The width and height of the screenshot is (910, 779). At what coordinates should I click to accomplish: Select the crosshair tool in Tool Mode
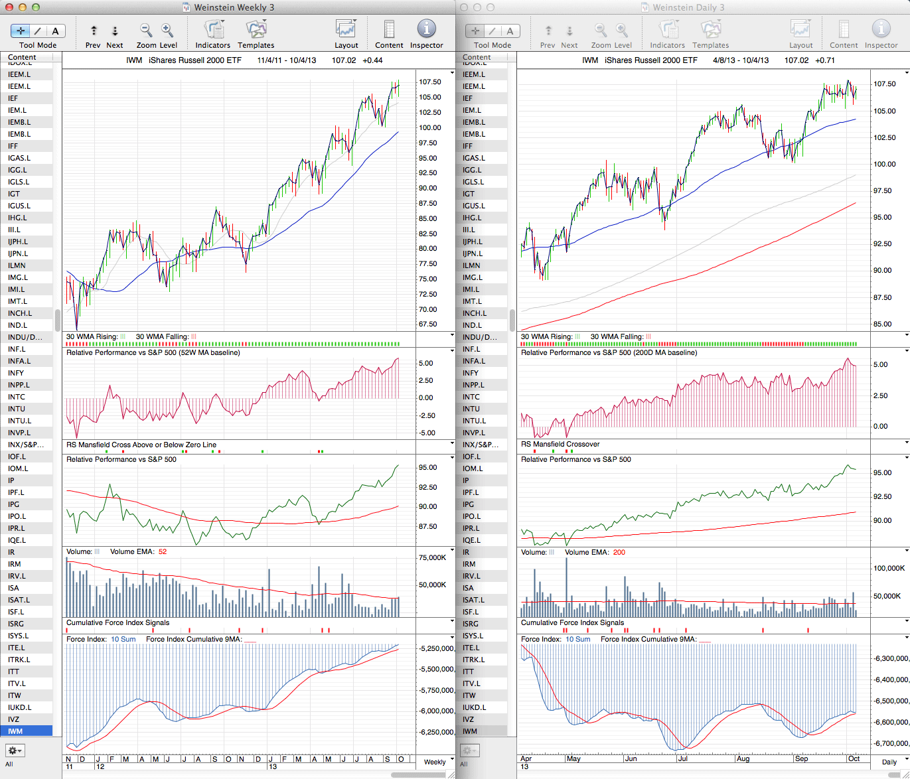tap(21, 31)
